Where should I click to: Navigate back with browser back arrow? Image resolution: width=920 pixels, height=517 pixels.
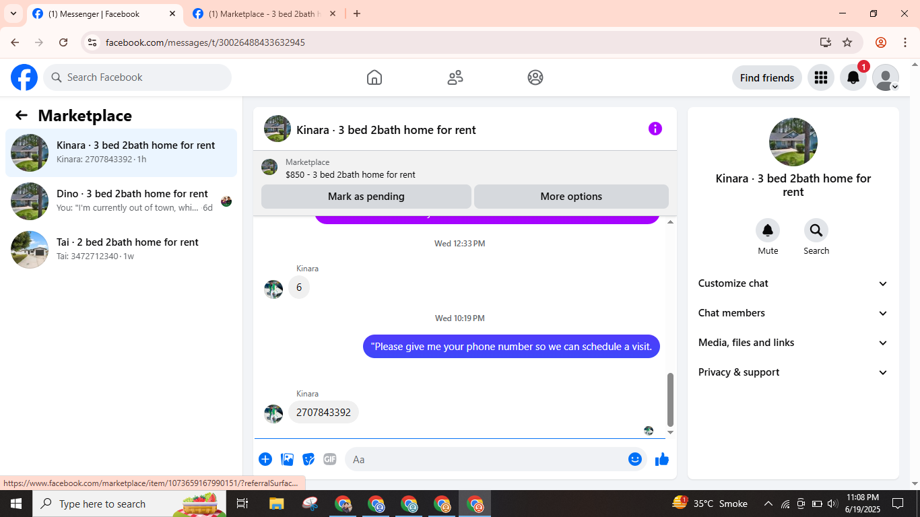(15, 42)
